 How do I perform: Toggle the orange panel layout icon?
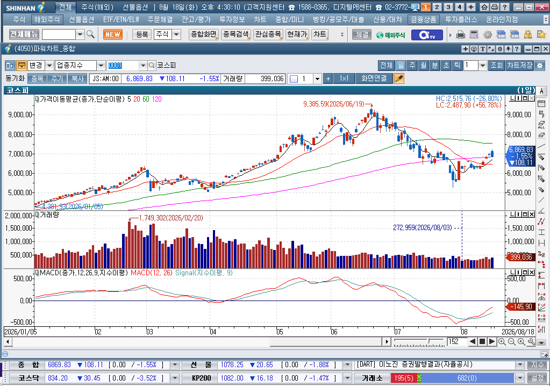point(22,65)
